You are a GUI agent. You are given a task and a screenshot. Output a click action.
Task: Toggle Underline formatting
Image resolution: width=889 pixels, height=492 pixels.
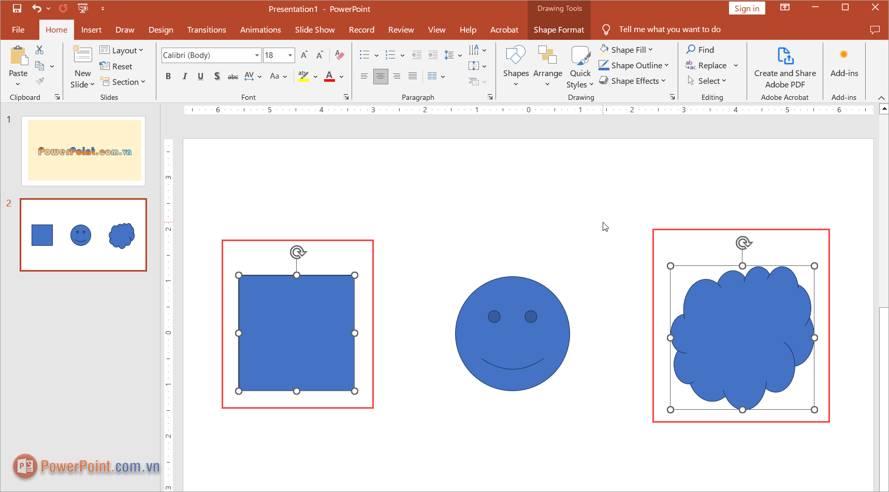[x=200, y=77]
